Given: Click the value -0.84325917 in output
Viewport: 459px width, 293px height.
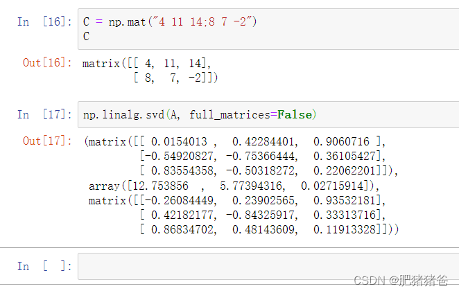Looking at the screenshot, I should click(x=260, y=215).
